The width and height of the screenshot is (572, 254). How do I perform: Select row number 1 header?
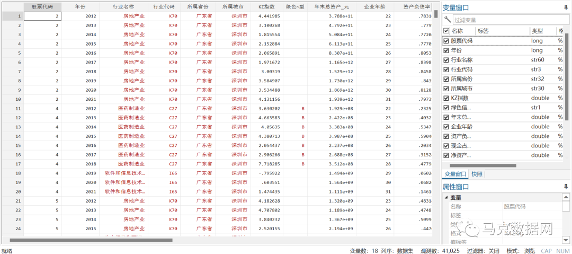(12, 16)
